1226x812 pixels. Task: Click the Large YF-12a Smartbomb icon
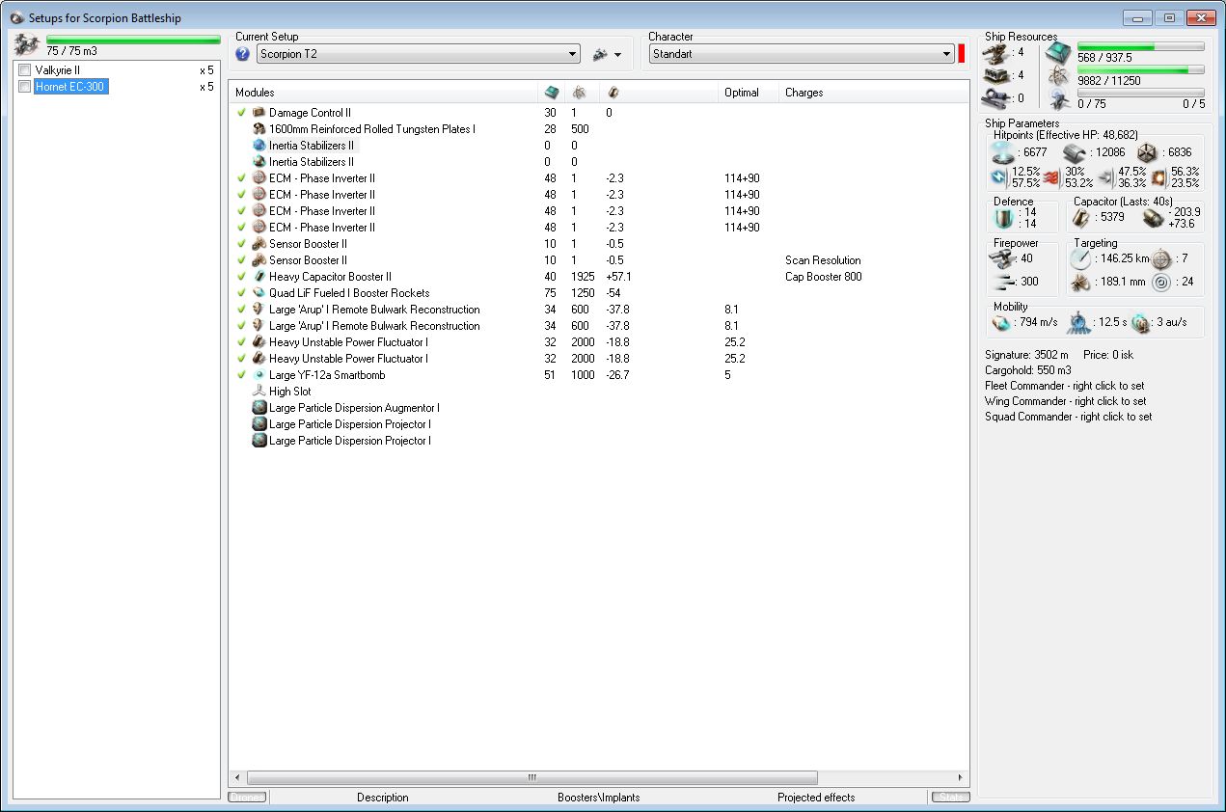click(x=259, y=375)
